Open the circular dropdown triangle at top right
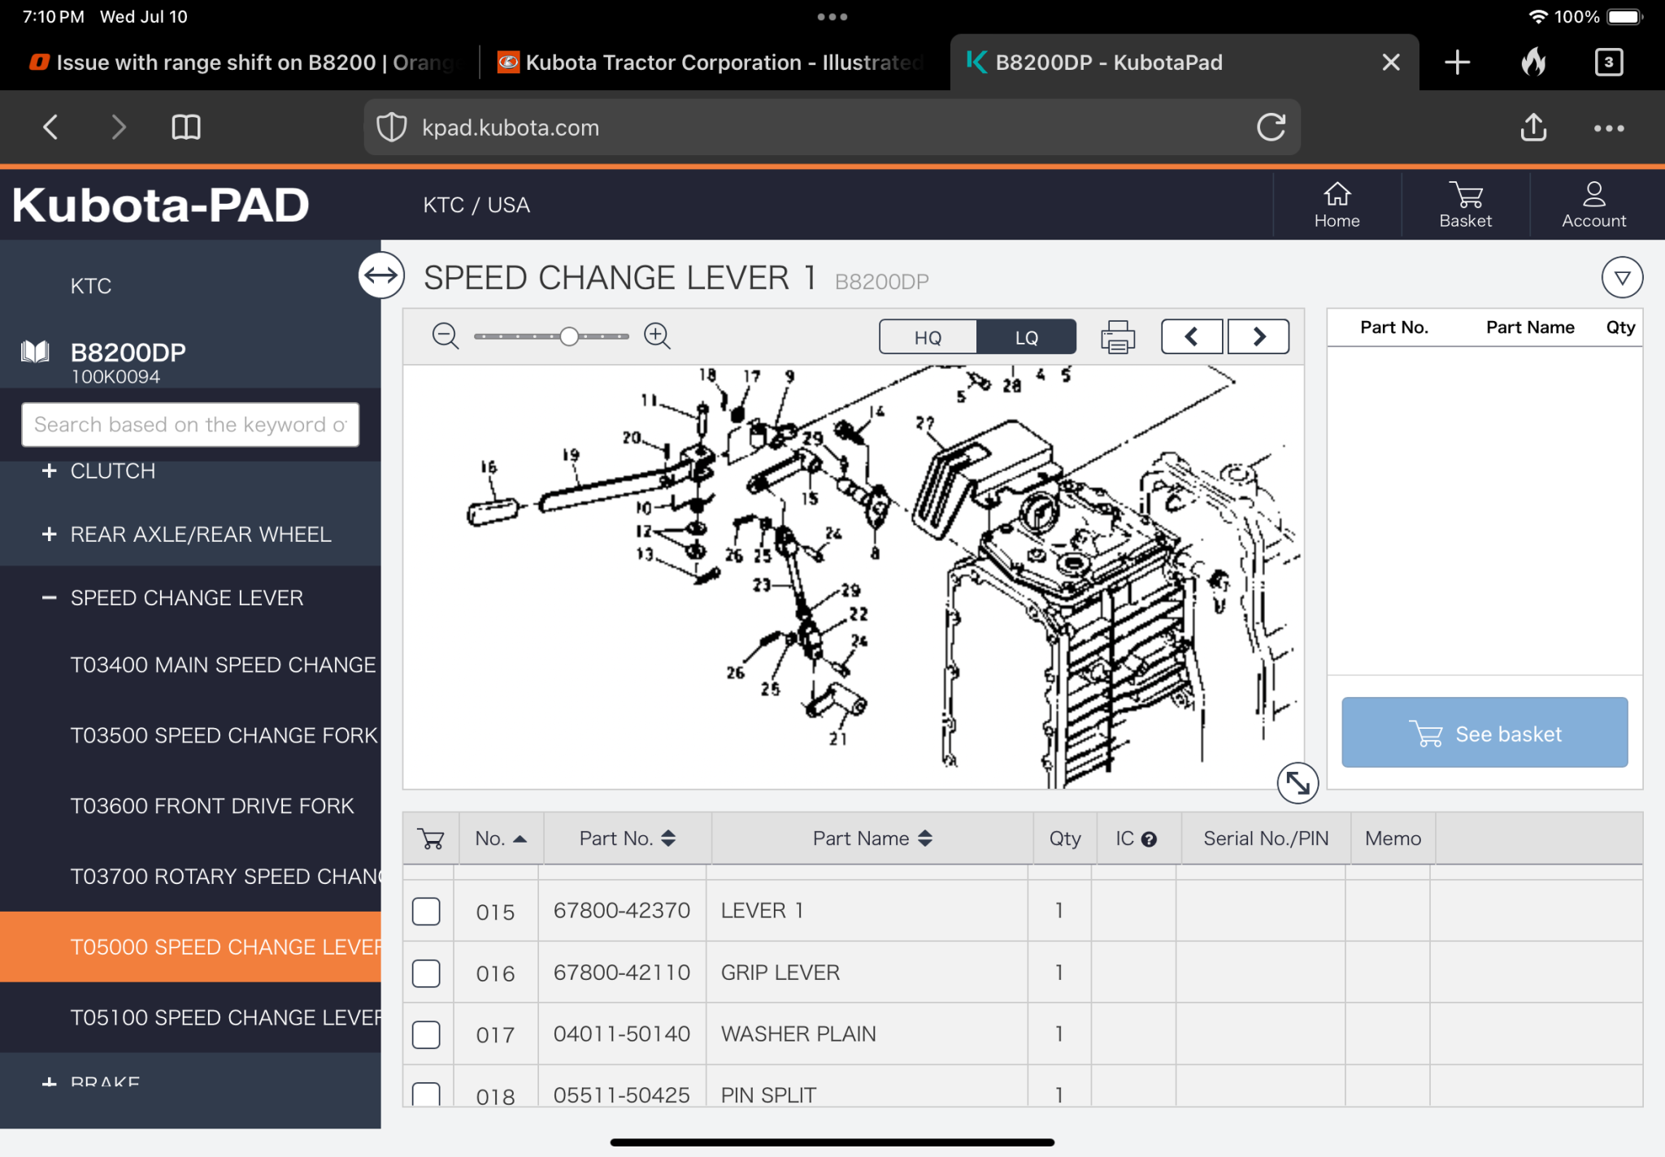The width and height of the screenshot is (1665, 1157). [1622, 278]
